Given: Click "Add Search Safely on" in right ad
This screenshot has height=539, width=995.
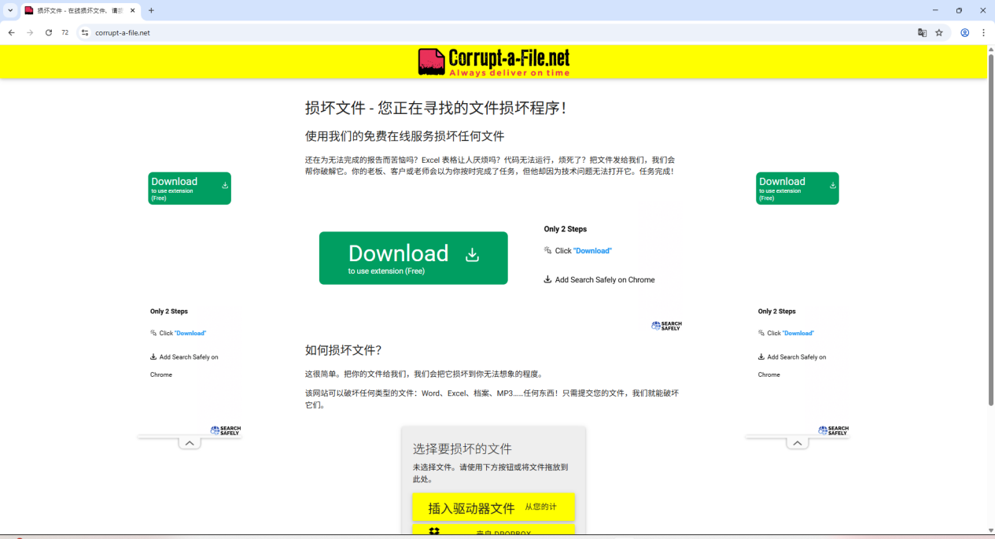Looking at the screenshot, I should click(797, 356).
